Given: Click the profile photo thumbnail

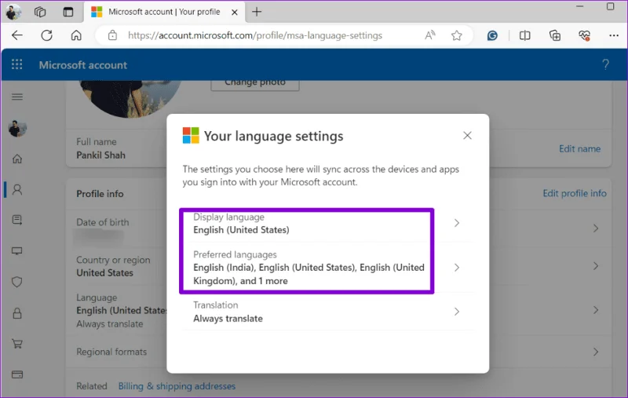Looking at the screenshot, I should click(130, 97).
